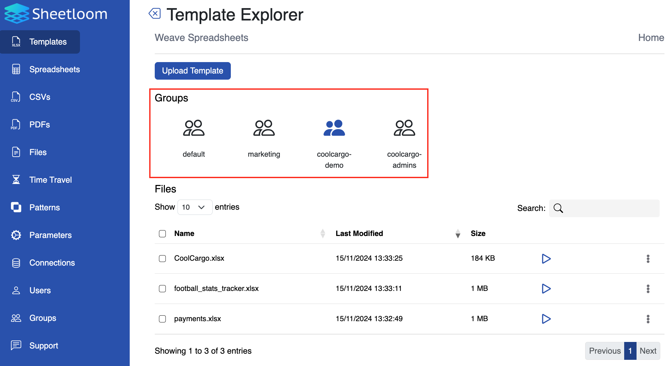
Task: Navigate to the PDFs section
Action: click(x=39, y=124)
